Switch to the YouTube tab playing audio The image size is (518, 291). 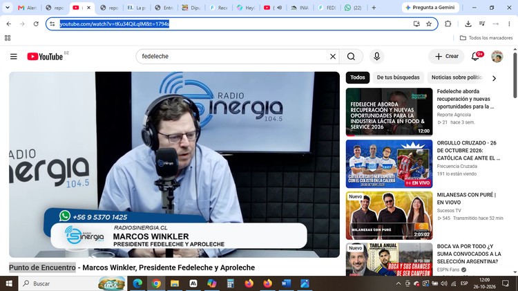coord(273,8)
